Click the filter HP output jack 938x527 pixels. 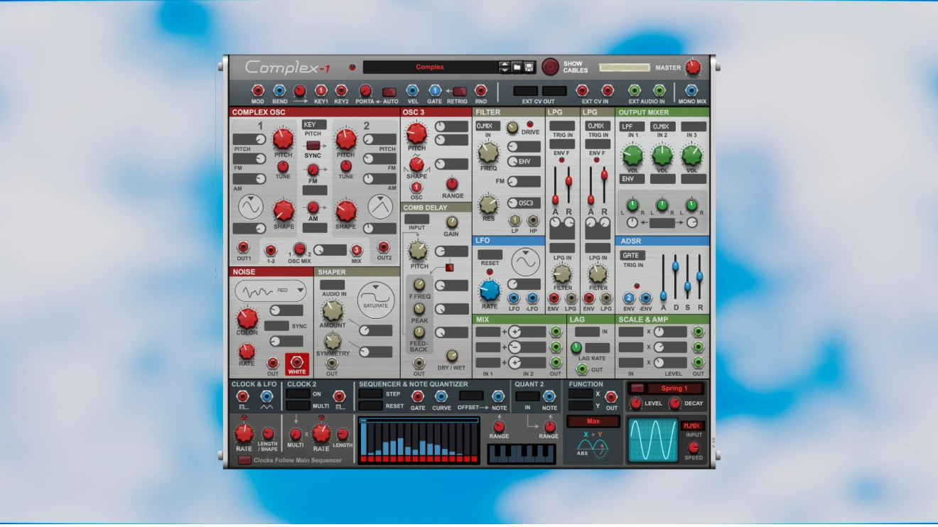(533, 221)
